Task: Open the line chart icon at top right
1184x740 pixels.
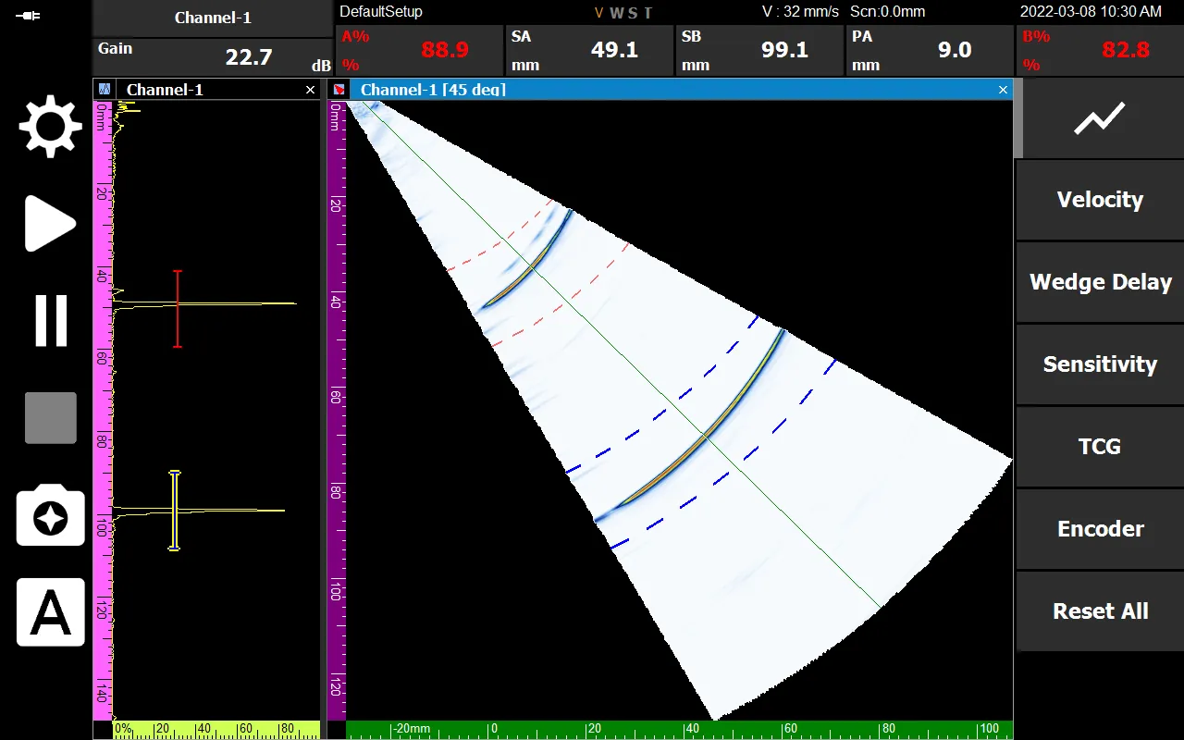Action: pyautogui.click(x=1099, y=118)
